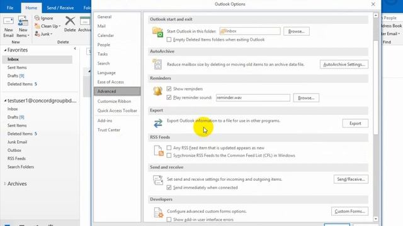Click the Export arrows icon

(x=158, y=123)
